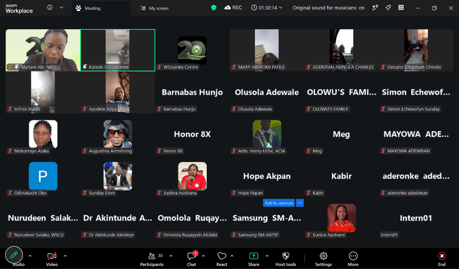Image resolution: width=459 pixels, height=269 pixels.
Task: Open more options beside Ask to unmute
Action: (x=300, y=203)
